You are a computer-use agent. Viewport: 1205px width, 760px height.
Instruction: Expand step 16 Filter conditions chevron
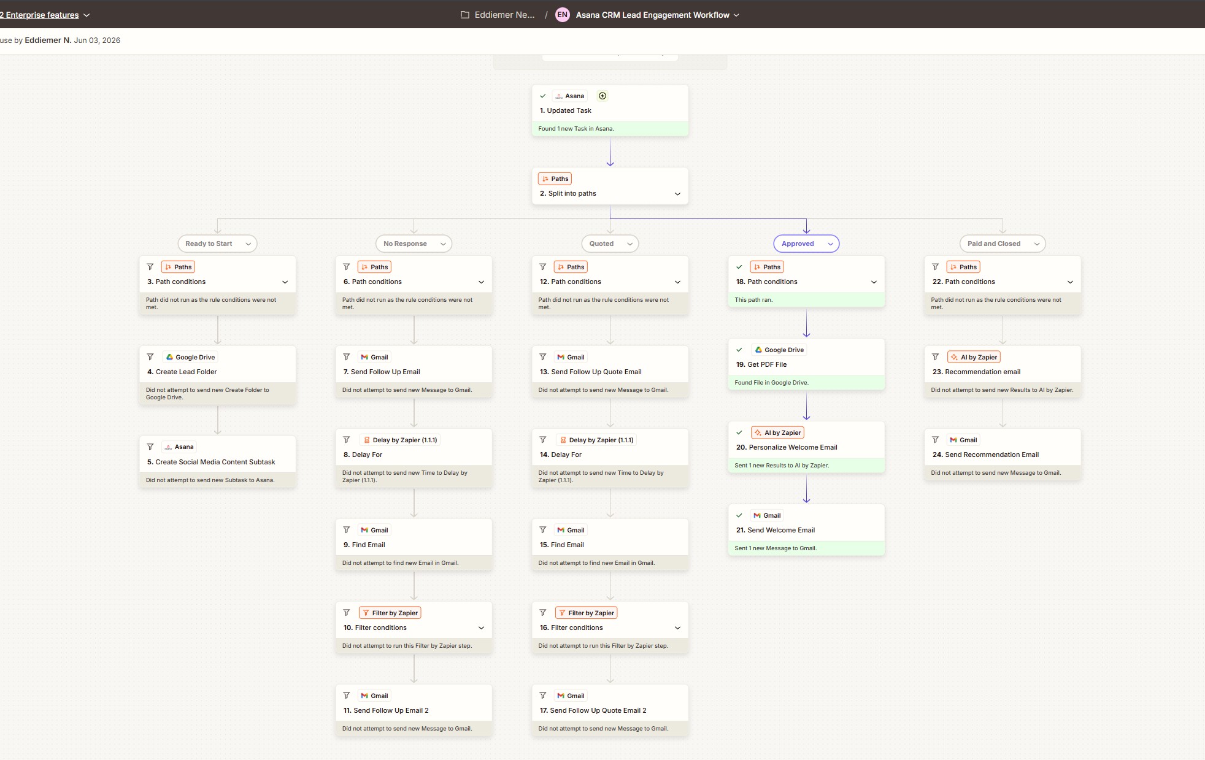678,628
